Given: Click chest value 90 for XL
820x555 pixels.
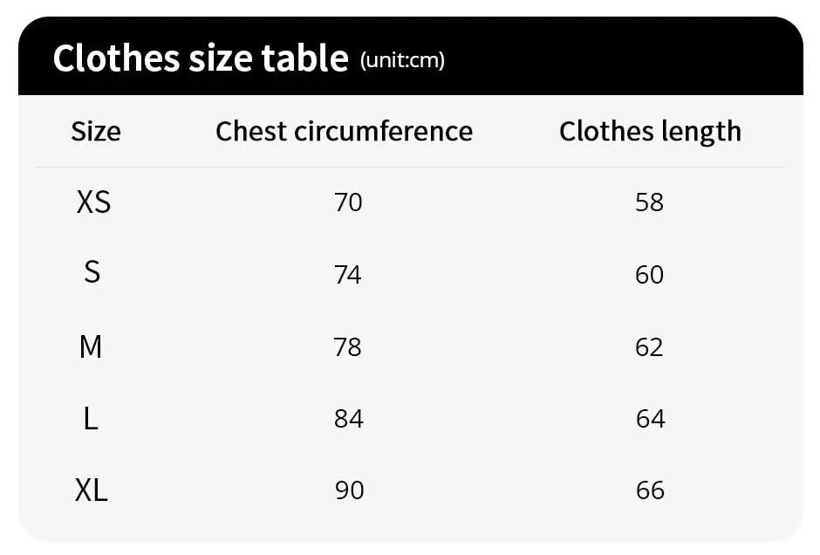Looking at the screenshot, I should pos(349,490).
